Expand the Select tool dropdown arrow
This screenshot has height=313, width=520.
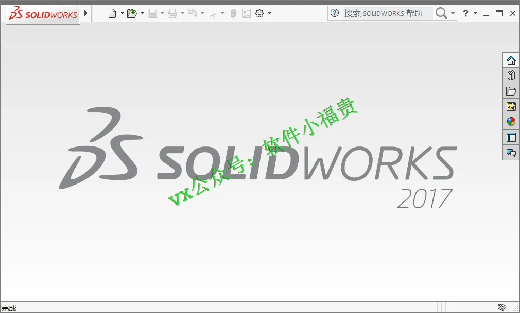tap(222, 13)
